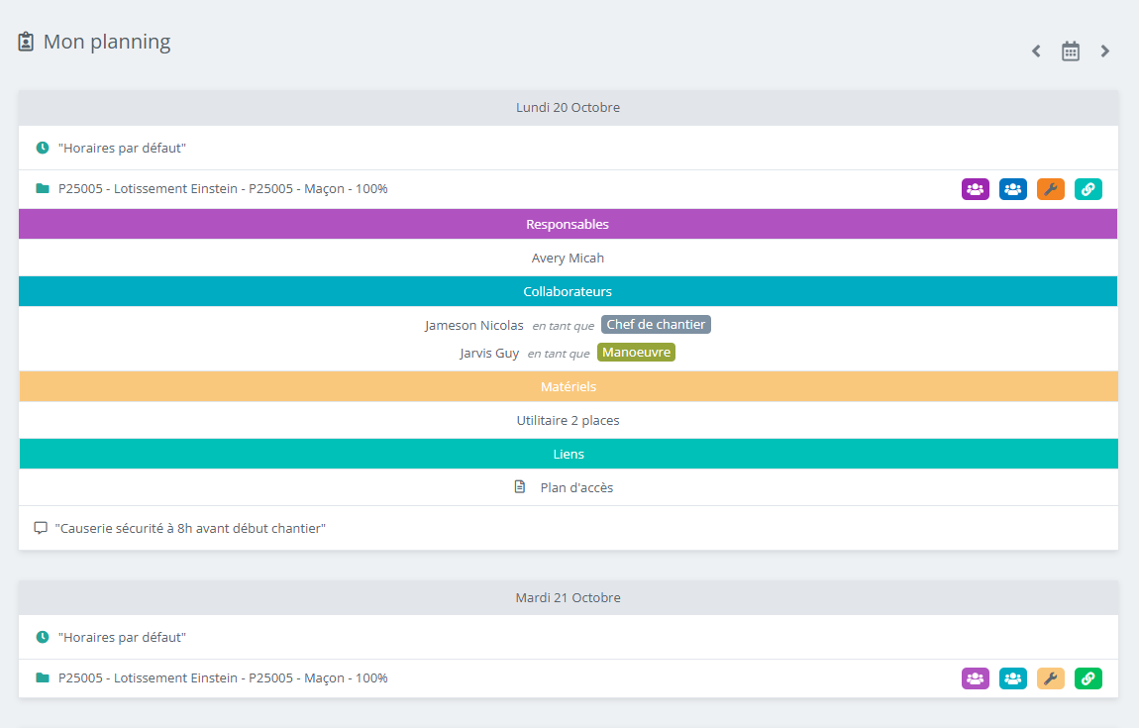Click the teal Liens section header

568,454
